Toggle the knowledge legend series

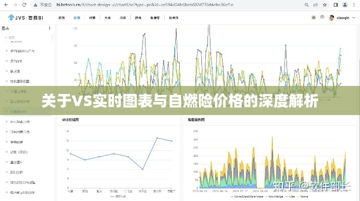click(274, 196)
